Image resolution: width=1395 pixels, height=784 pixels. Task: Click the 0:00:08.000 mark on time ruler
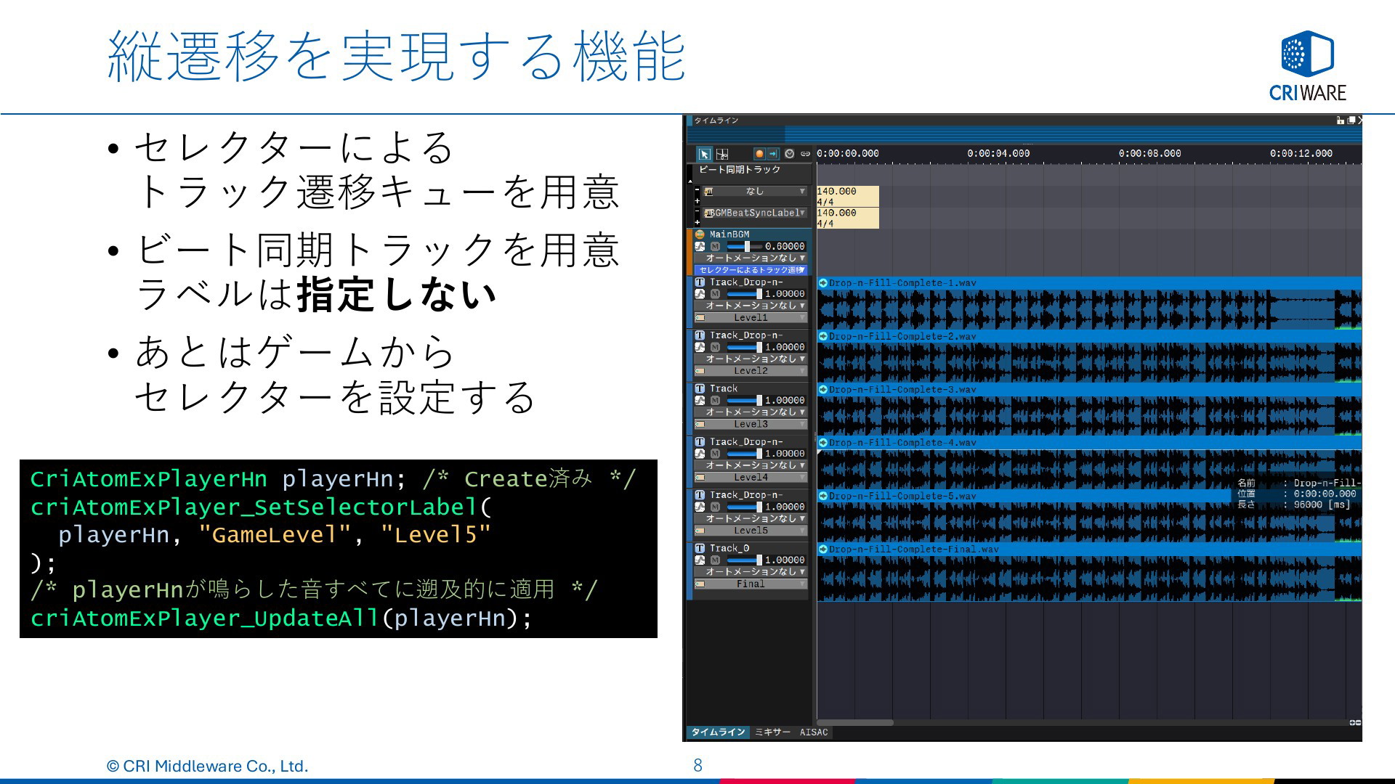coord(1149,154)
